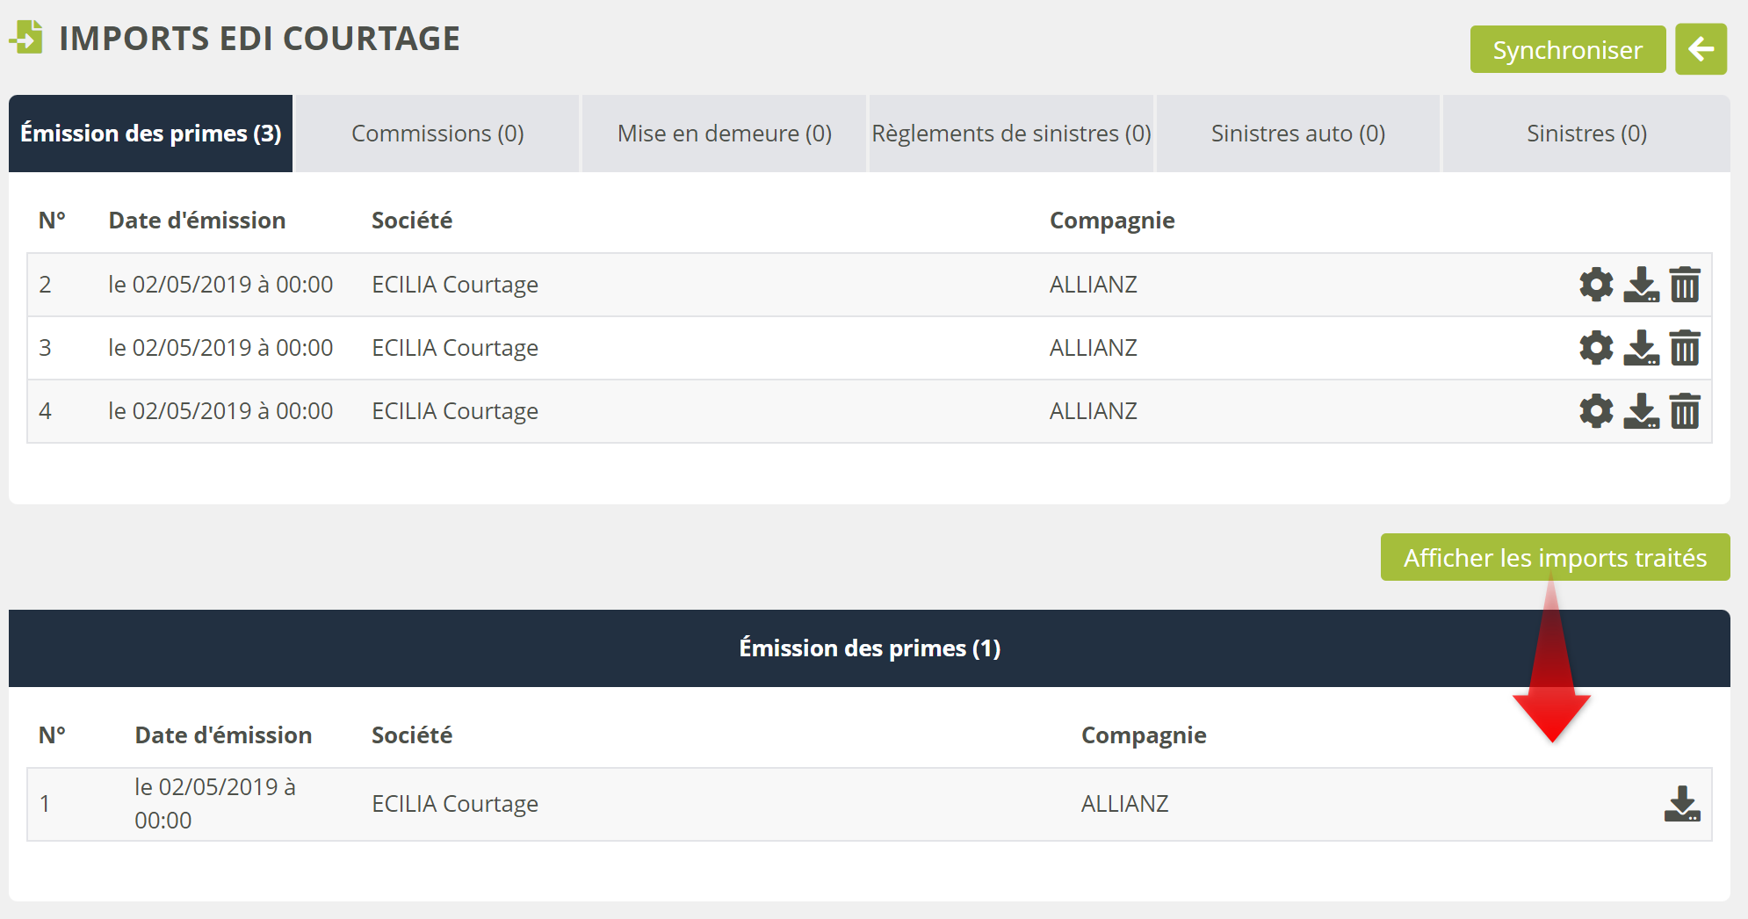Delete import number 3 with the trash icon
Image resolution: width=1748 pixels, height=919 pixels.
point(1685,348)
